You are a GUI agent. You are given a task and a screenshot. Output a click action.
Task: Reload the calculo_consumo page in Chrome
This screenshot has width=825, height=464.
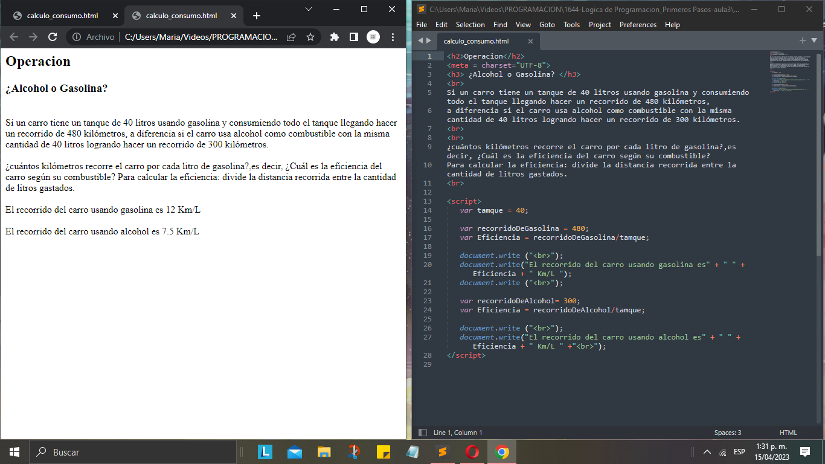tap(53, 37)
